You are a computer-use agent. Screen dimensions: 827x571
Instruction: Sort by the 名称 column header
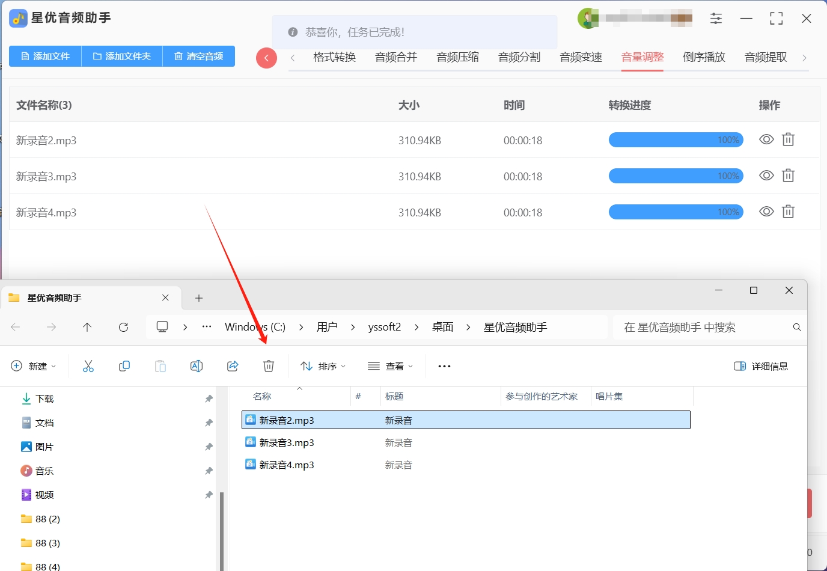tap(262, 397)
